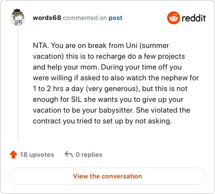Click the "reddit" wordmark text
Image resolution: width=215 pixels, height=194 pixels.
point(193,18)
